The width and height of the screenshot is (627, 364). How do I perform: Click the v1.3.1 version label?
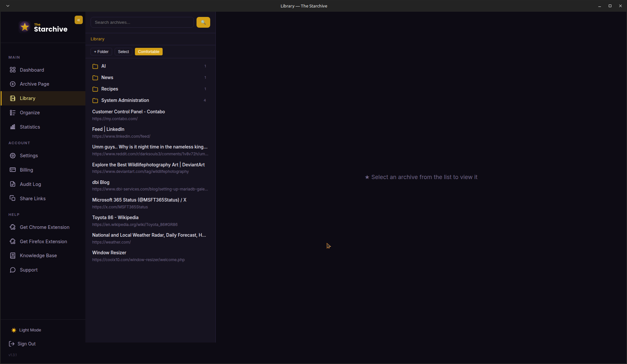[x=13, y=355]
